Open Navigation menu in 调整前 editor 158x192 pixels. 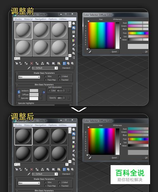coord(40,19)
